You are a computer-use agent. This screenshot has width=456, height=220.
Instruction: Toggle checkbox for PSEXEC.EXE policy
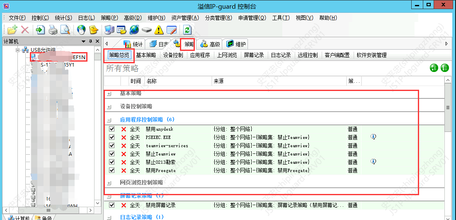112,137
